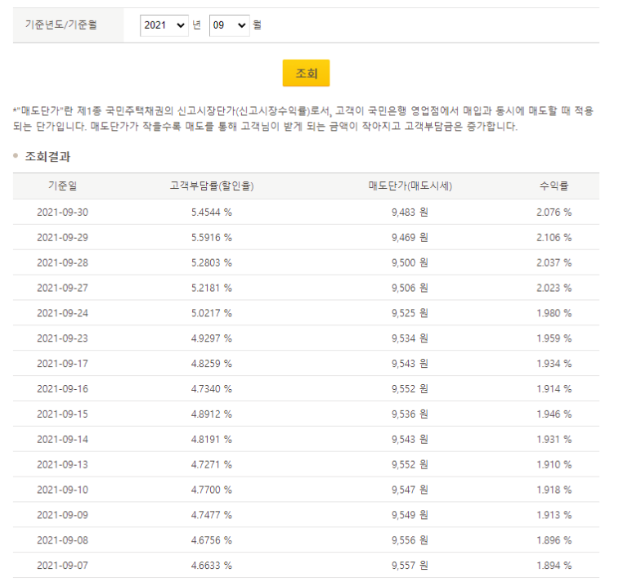Click discount rate 4.7271 %
The image size is (632, 582).
point(212,465)
